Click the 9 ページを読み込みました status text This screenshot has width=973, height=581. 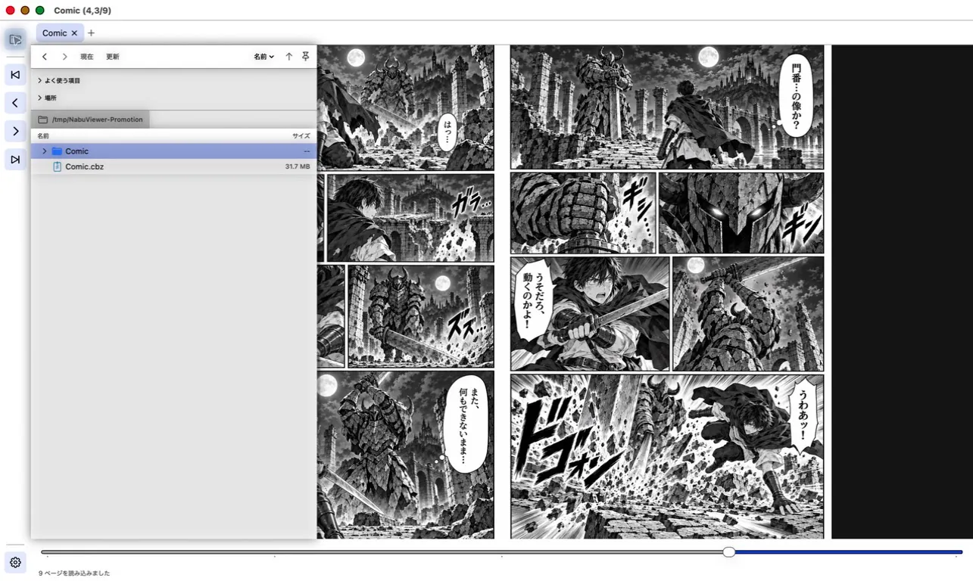(x=74, y=573)
